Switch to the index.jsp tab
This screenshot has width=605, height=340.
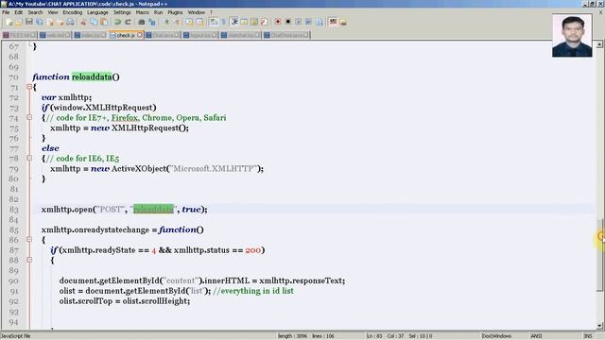click(x=91, y=35)
